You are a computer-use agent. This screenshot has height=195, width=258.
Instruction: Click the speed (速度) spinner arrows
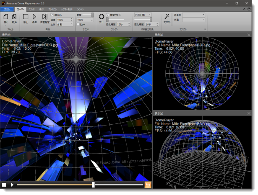(x=71, y=20)
